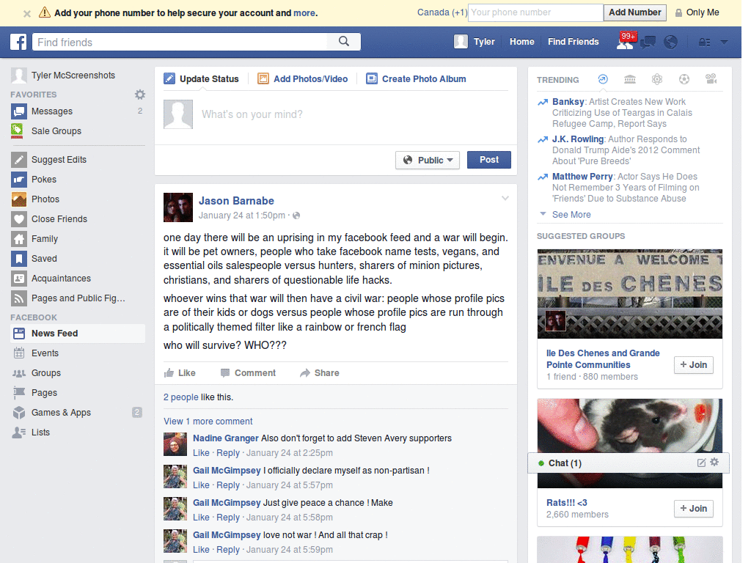Open Family list in the sidebar
751x563 pixels.
click(78, 239)
